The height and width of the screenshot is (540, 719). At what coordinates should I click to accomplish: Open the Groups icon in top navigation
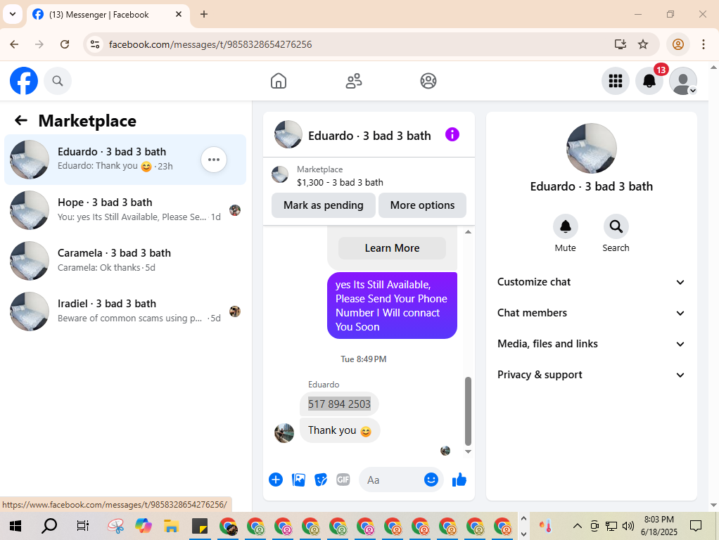pyautogui.click(x=428, y=81)
